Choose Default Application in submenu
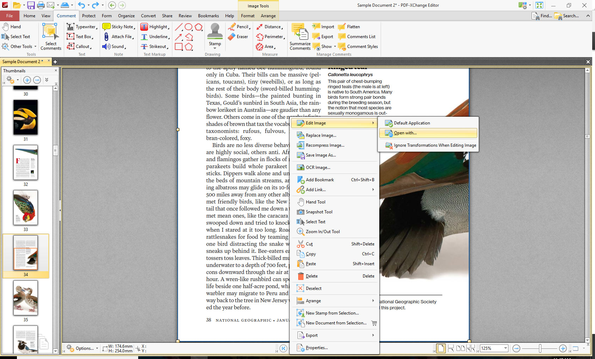Viewport: 595px width, 359px height. [x=428, y=123]
